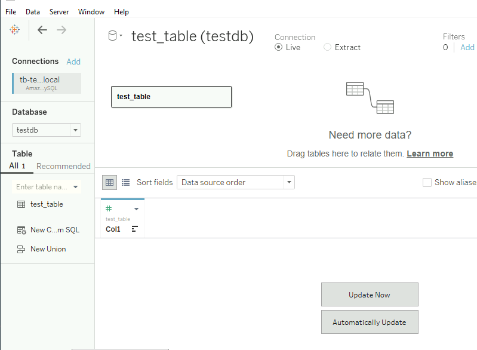
Task: Click the Tableau start page logo icon
Action: click(x=14, y=29)
